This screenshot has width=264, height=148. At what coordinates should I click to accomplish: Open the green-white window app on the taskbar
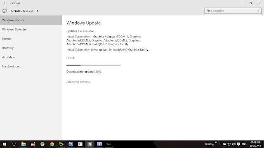[80, 144]
